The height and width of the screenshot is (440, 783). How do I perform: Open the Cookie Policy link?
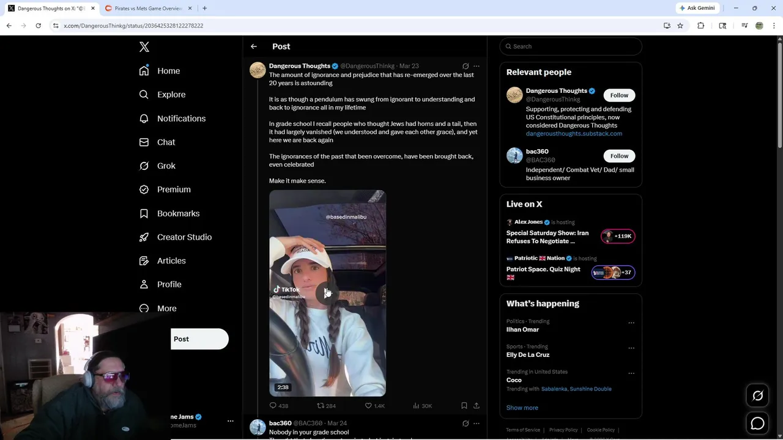pyautogui.click(x=601, y=430)
